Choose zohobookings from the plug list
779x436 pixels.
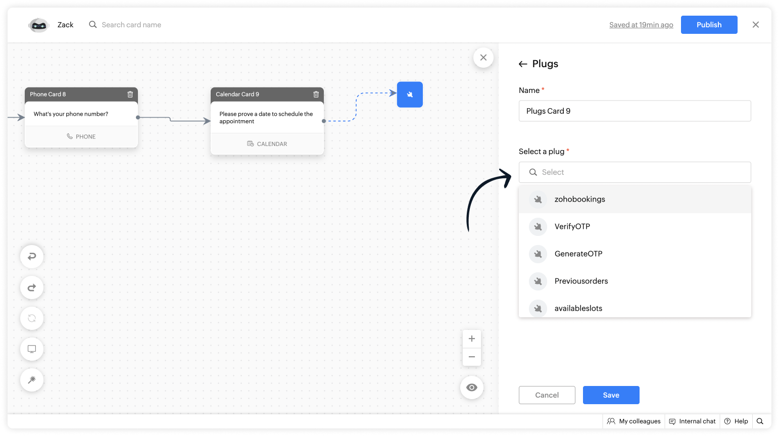pos(635,200)
